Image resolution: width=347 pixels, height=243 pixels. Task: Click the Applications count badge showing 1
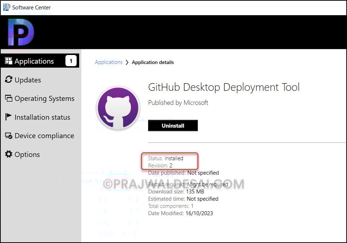point(71,61)
